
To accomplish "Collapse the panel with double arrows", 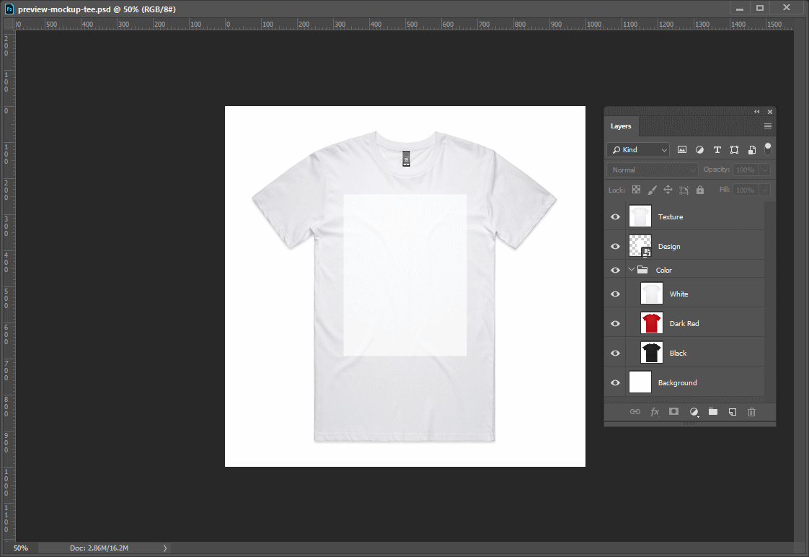I will tap(756, 111).
